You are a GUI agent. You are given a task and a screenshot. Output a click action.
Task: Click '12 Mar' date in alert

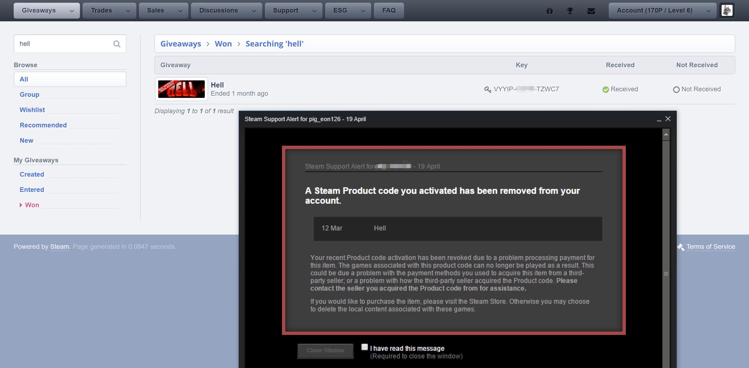click(332, 229)
